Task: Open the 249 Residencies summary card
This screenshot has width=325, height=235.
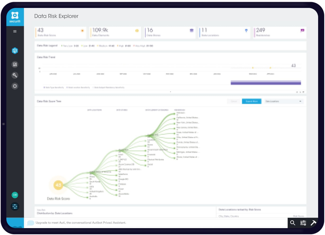Action: coord(279,32)
